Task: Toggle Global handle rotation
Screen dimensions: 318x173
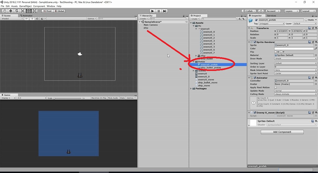Action: click(x=59, y=11)
